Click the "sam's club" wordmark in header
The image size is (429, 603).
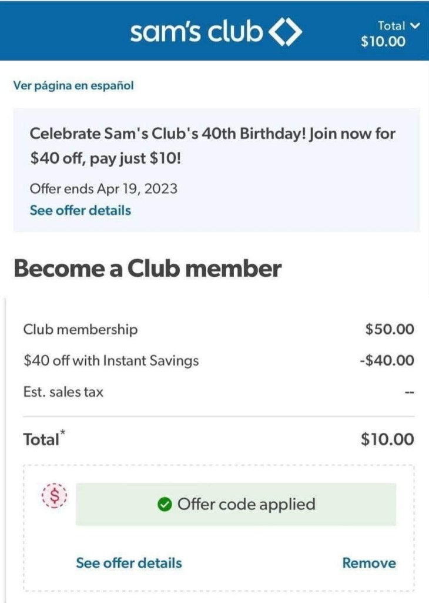[196, 32]
